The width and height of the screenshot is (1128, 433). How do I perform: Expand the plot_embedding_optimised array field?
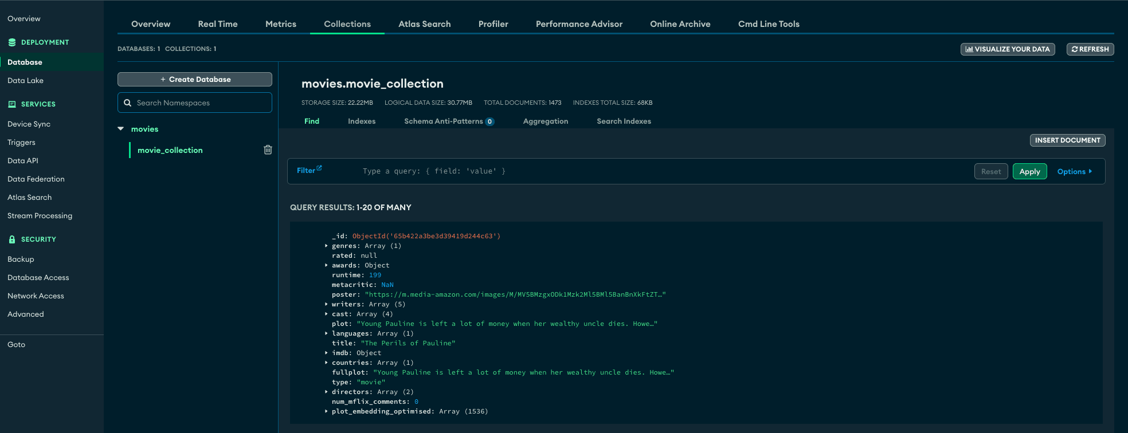(x=326, y=411)
